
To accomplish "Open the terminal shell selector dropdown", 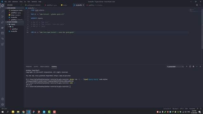I will click(175, 67).
